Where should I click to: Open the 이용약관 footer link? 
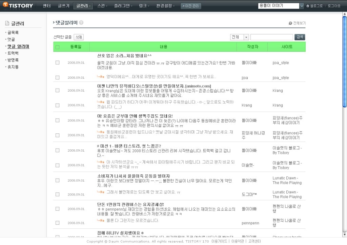(238, 241)
